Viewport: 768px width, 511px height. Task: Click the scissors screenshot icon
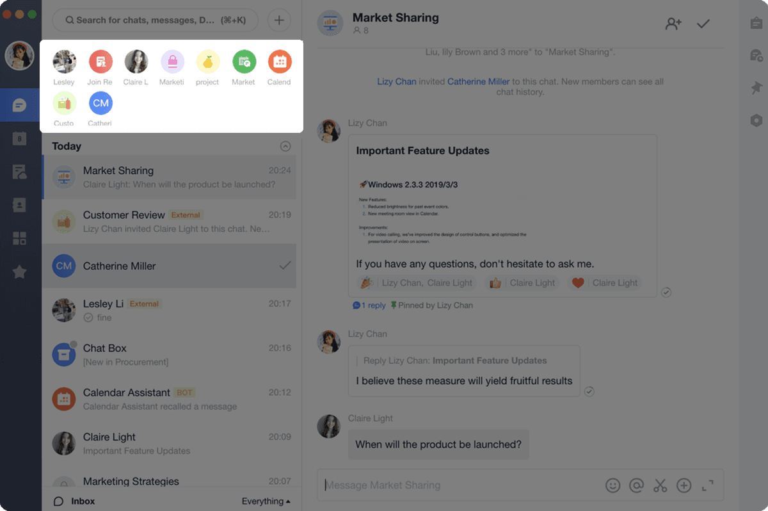[660, 485]
